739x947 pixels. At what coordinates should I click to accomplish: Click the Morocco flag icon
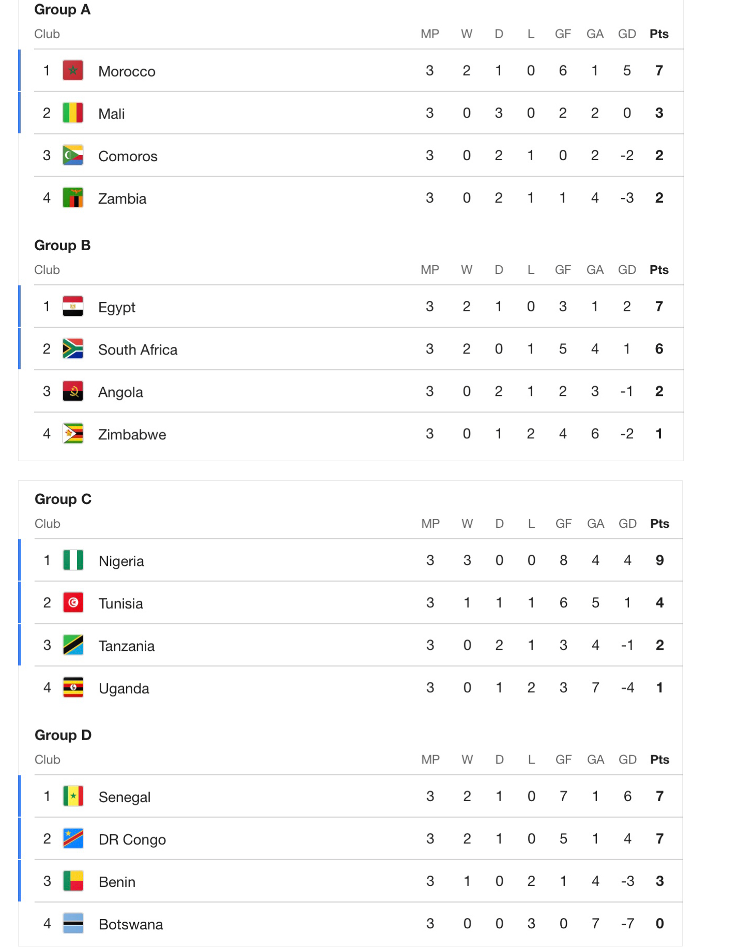coord(73,70)
